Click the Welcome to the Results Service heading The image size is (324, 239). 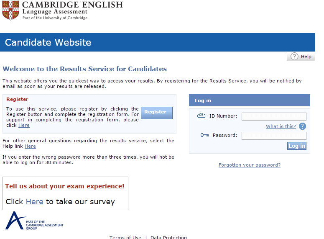[85, 69]
